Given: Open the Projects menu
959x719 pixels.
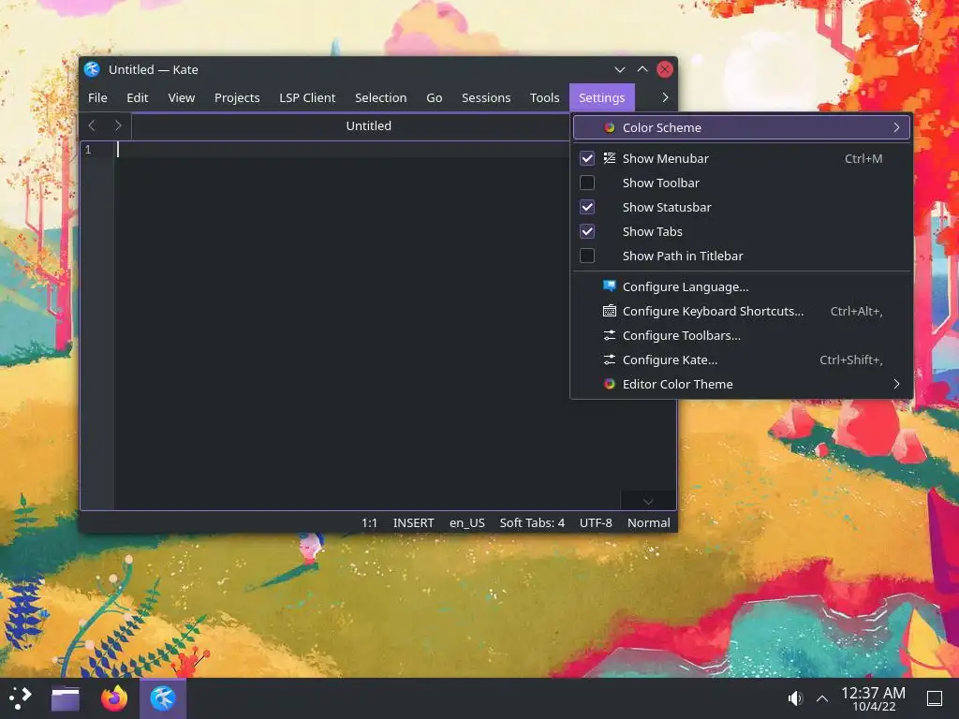Looking at the screenshot, I should click(x=237, y=97).
